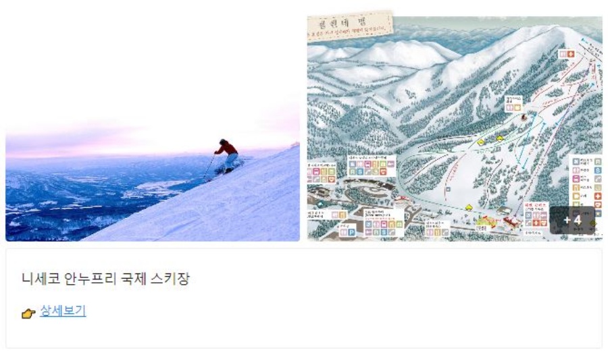Click the red first-aid cross near the summit

click(x=570, y=54)
